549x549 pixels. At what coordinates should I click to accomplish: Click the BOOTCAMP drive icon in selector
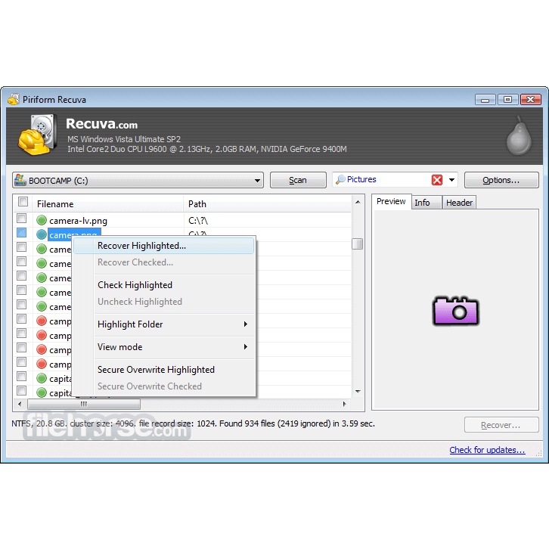20,181
